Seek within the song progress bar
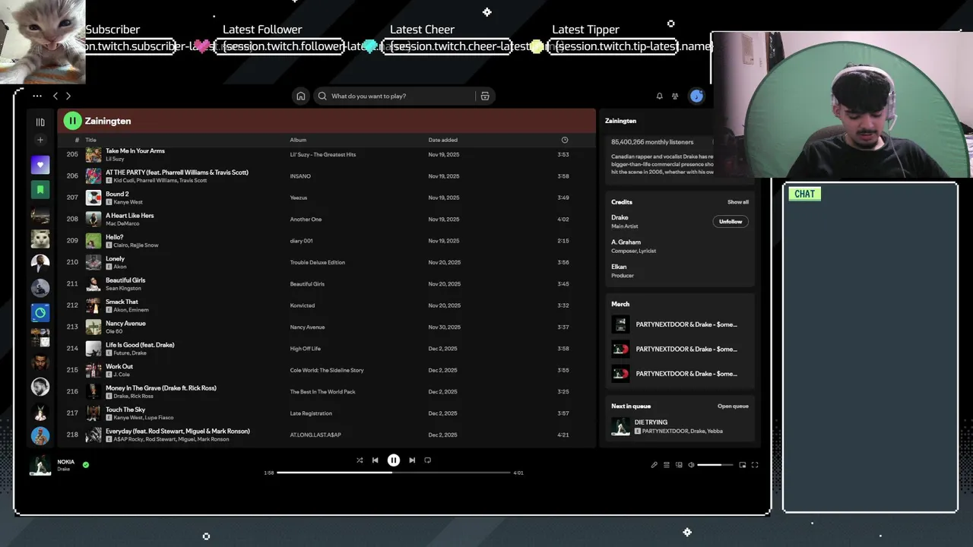973x547 pixels. [x=394, y=473]
